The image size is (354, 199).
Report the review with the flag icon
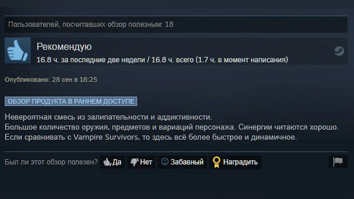tap(338, 162)
